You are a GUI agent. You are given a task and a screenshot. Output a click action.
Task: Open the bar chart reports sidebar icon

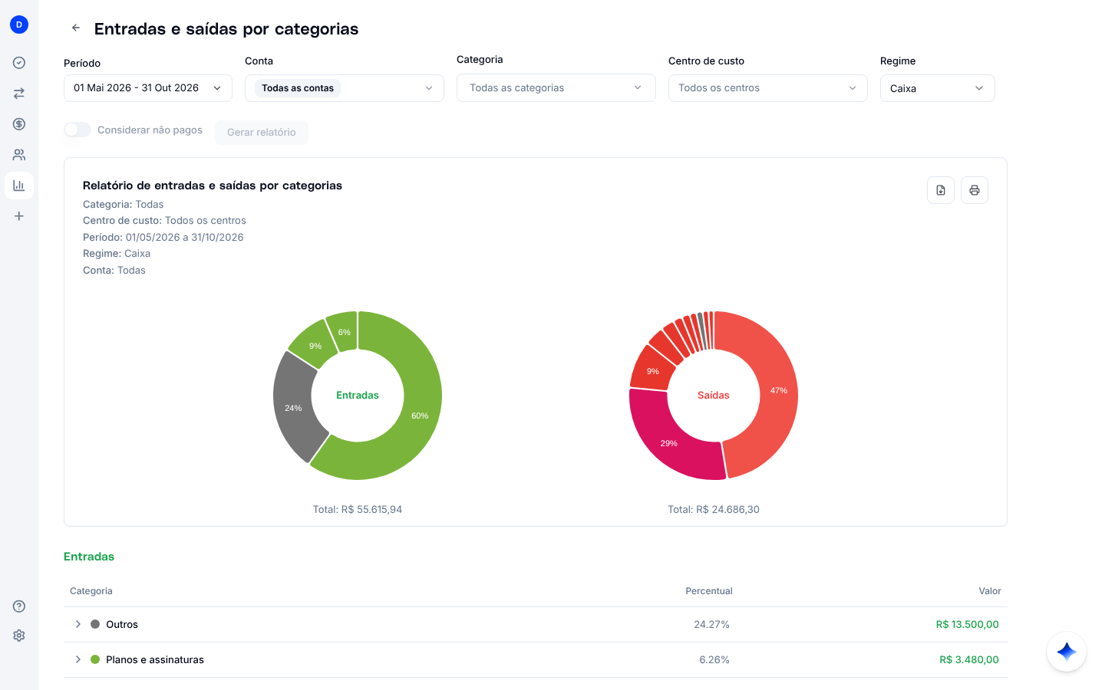click(x=19, y=186)
